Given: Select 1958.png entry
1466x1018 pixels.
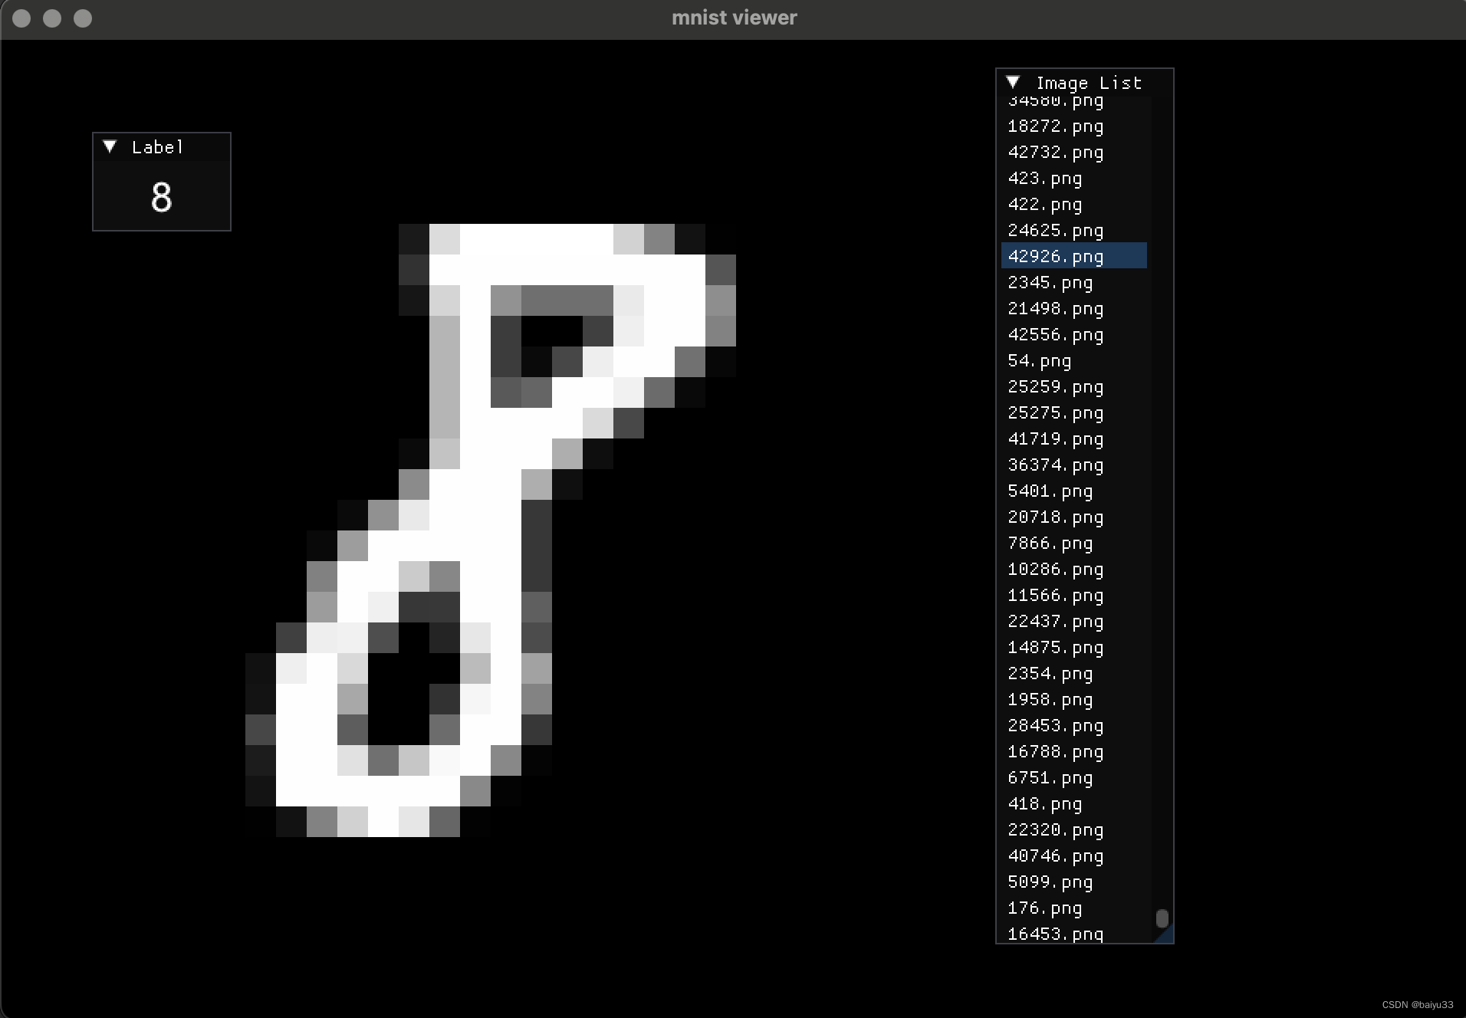Looking at the screenshot, I should pyautogui.click(x=1074, y=699).
